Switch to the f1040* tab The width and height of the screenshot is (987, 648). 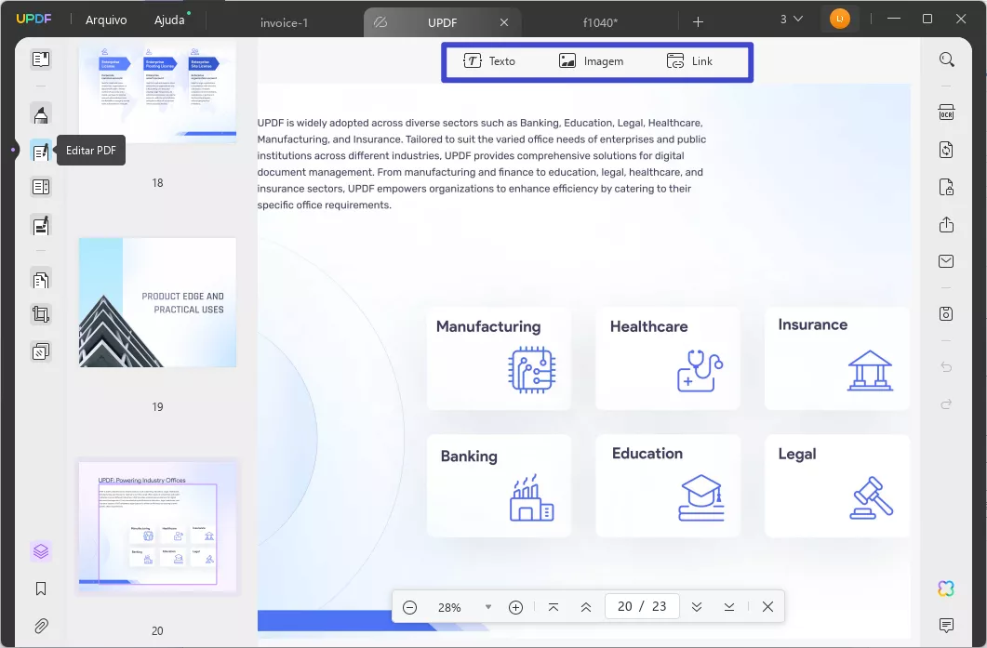[x=601, y=22]
